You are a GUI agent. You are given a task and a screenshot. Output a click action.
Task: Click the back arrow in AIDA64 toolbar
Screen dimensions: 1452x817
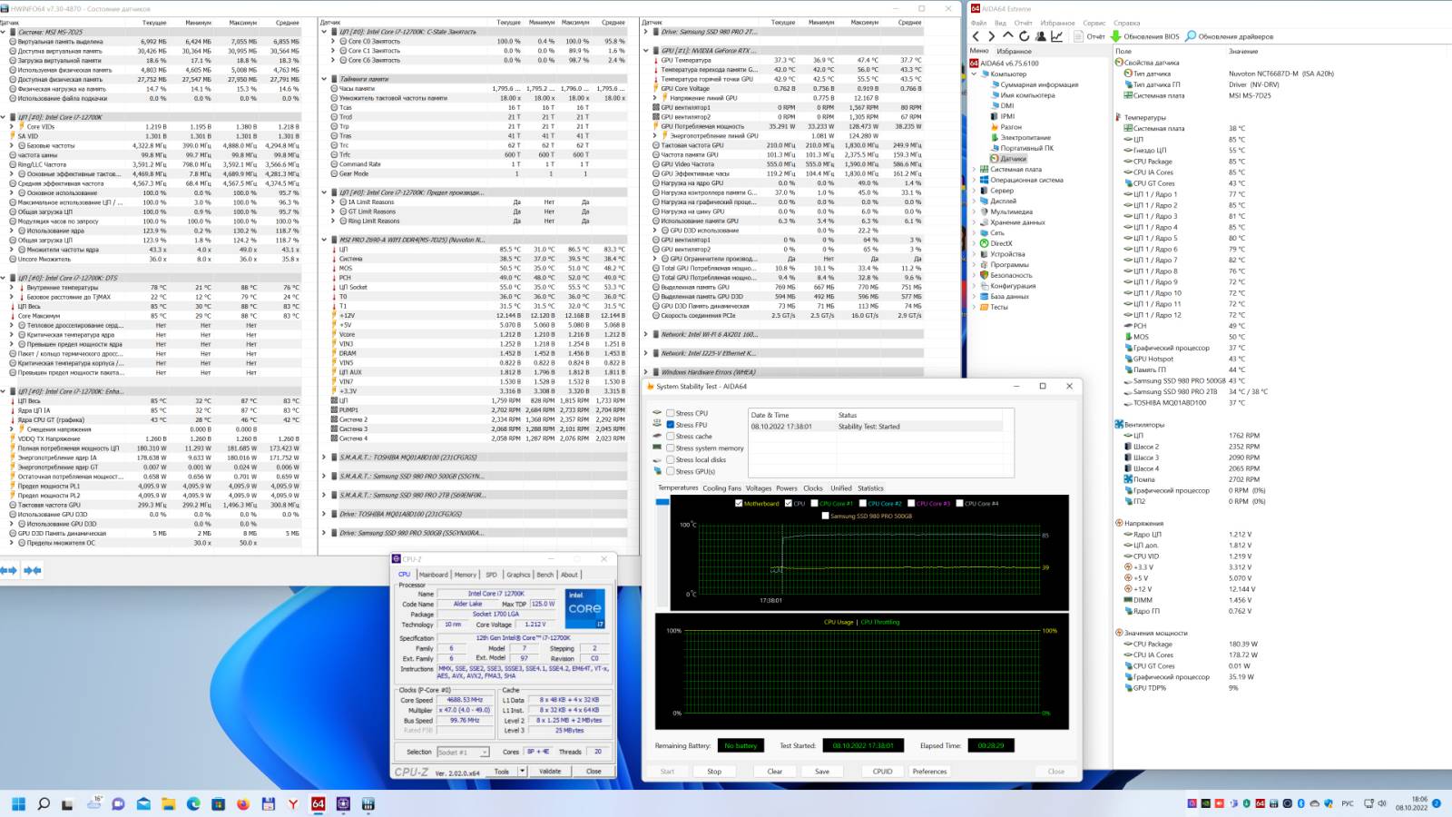(x=976, y=36)
